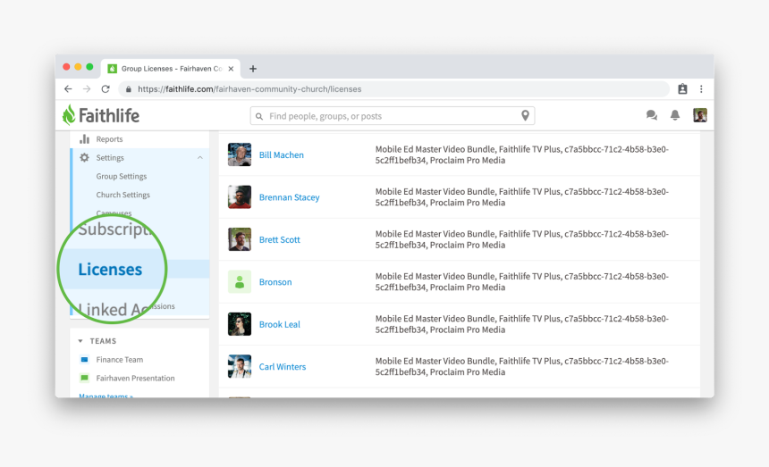Collapse the Settings section chevron
The width and height of the screenshot is (769, 467).
point(200,158)
